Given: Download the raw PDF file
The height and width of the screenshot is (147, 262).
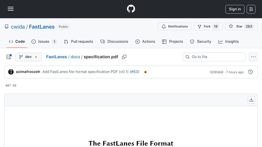Looking at the screenshot, I should tap(251, 100).
